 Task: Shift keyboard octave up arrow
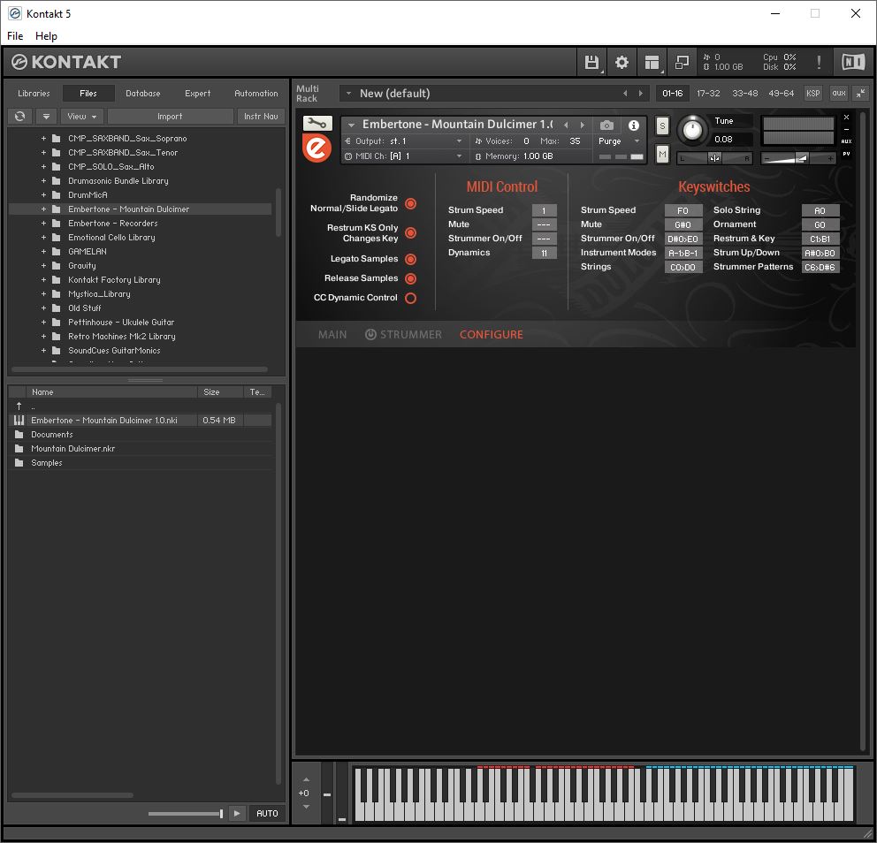pyautogui.click(x=306, y=779)
